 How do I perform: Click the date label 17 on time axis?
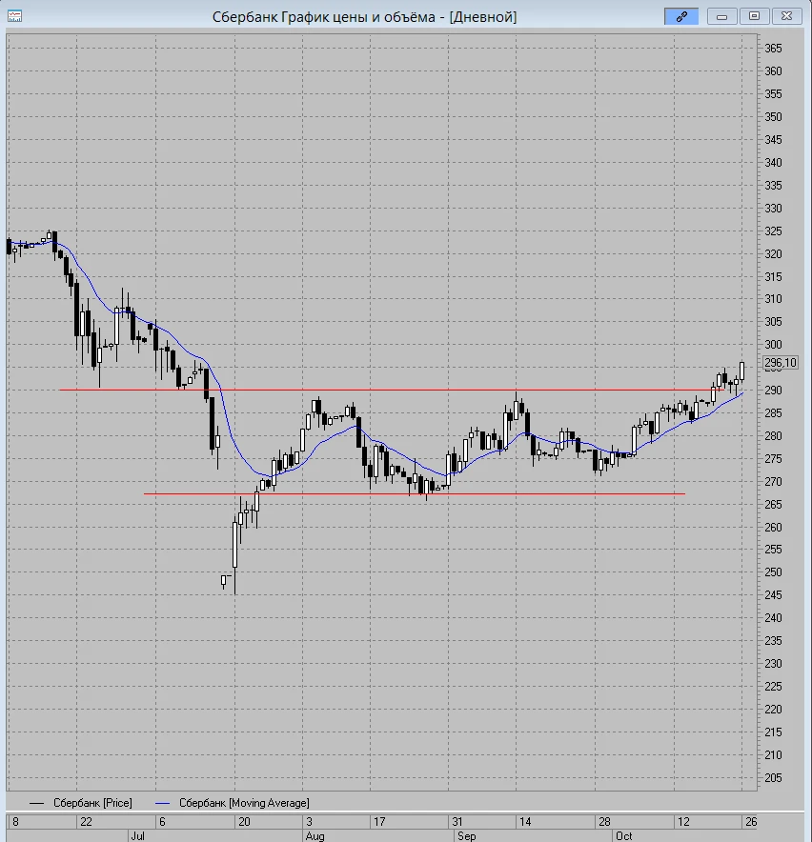click(379, 822)
